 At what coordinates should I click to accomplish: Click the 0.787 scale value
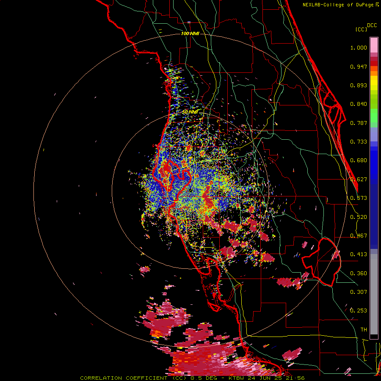359,123
